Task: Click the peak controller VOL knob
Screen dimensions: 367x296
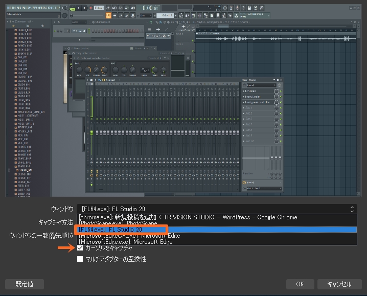Action: pyautogui.click(x=88, y=70)
